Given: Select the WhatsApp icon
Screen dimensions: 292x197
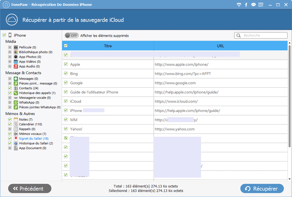Looking at the screenshot, I should pos(16,103).
